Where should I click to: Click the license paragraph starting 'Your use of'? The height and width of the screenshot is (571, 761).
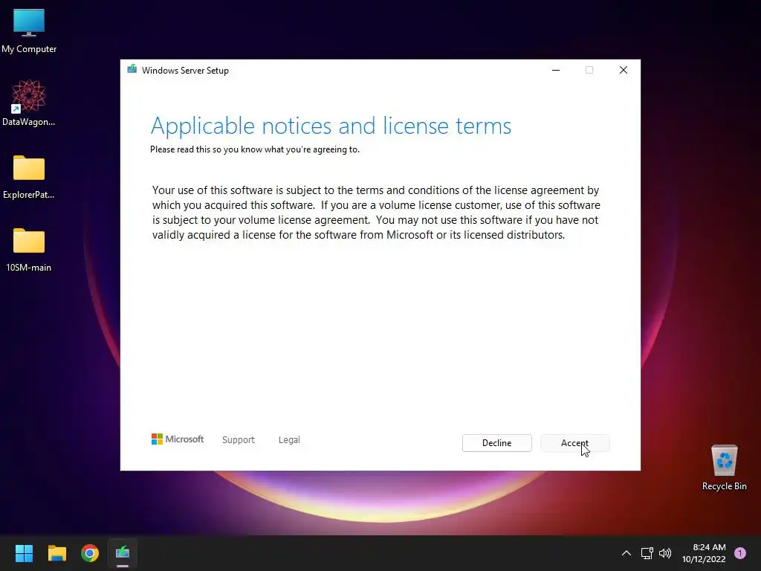376,212
